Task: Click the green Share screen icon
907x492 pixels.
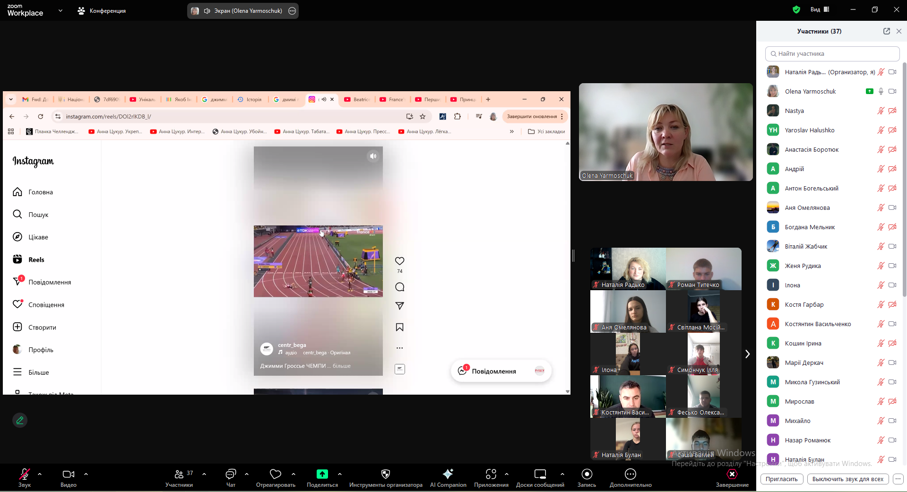Action: (x=322, y=475)
